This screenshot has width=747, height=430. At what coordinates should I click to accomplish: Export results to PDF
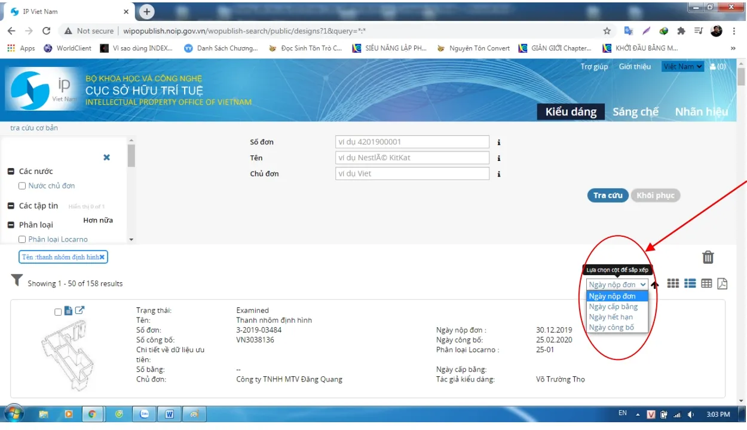point(722,283)
